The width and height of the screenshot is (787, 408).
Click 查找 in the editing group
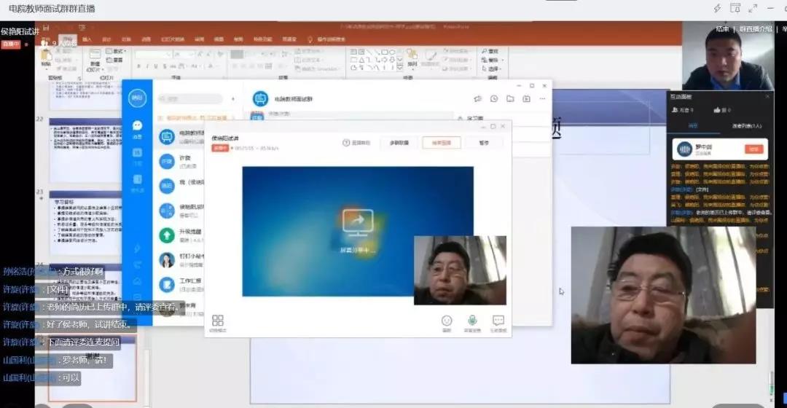point(490,51)
